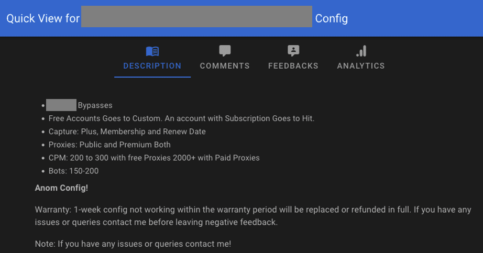Switch to the DESCRIPTION tab label
This screenshot has height=253, width=483.
click(x=152, y=66)
